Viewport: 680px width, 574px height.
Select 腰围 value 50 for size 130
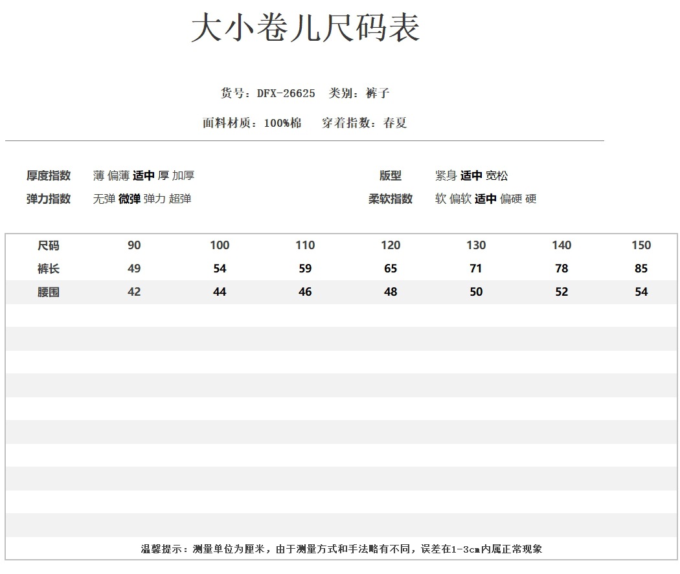[x=476, y=292]
